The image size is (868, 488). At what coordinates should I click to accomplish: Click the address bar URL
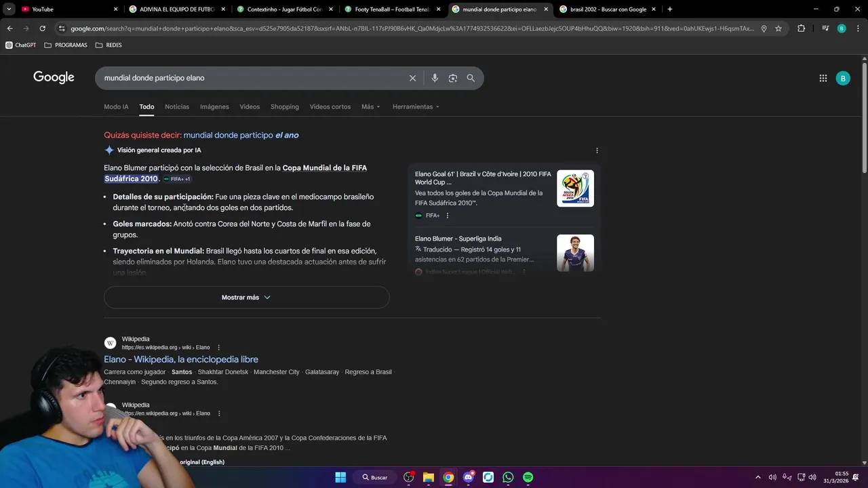(412, 28)
